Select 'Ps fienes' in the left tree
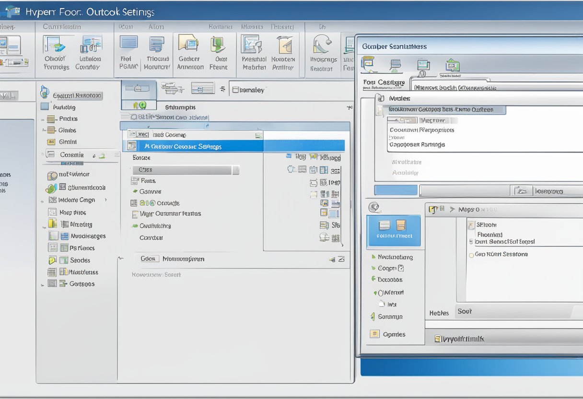 coord(82,248)
